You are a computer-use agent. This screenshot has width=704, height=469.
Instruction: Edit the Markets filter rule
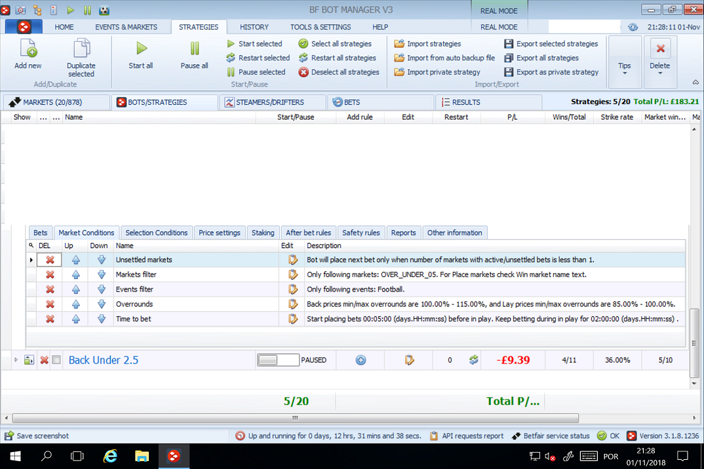pyautogui.click(x=293, y=274)
